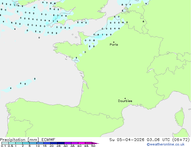Pick the 45–50 mm legend swatch
191x147 pixels.
[89, 143]
